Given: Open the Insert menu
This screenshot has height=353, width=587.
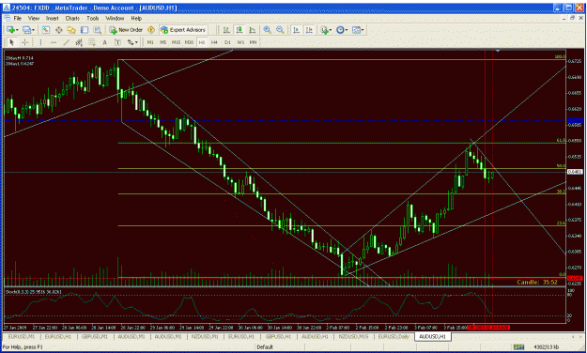Looking at the screenshot, I should click(x=53, y=18).
